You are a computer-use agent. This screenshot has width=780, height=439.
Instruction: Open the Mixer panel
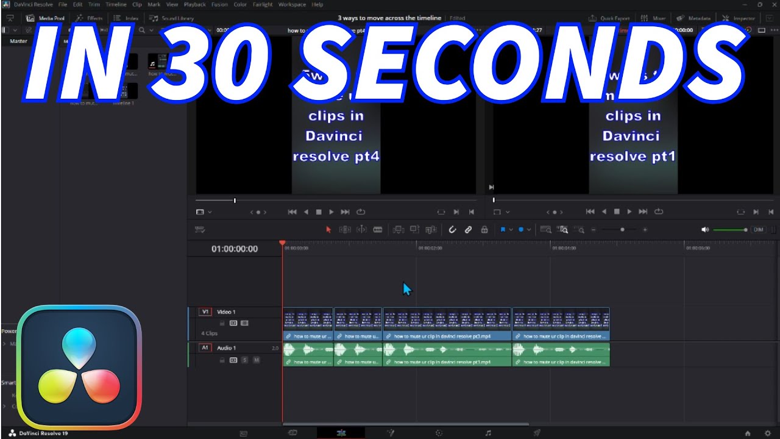point(654,18)
